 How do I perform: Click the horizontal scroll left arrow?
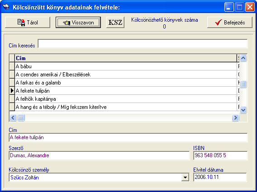(x=13, y=117)
